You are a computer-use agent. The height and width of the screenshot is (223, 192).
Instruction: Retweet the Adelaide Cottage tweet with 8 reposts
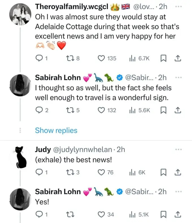tap(73, 58)
